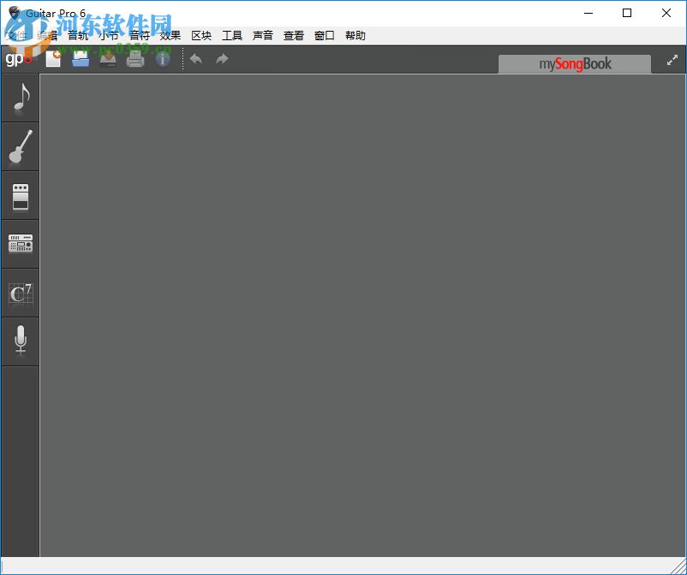Open the C7 chord panel
This screenshot has height=575, width=687.
(x=21, y=293)
